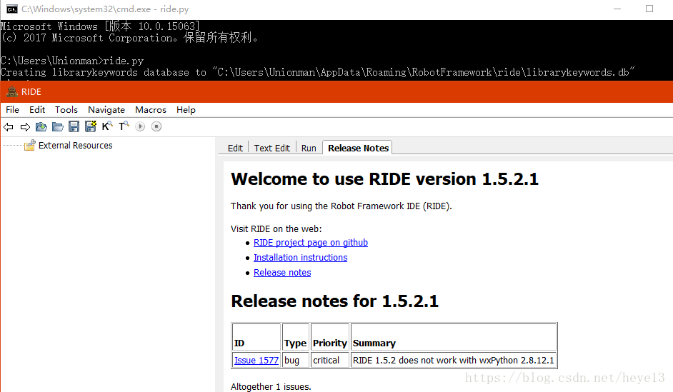Select the Release Notes tab
This screenshot has height=392, width=673.
(x=359, y=148)
